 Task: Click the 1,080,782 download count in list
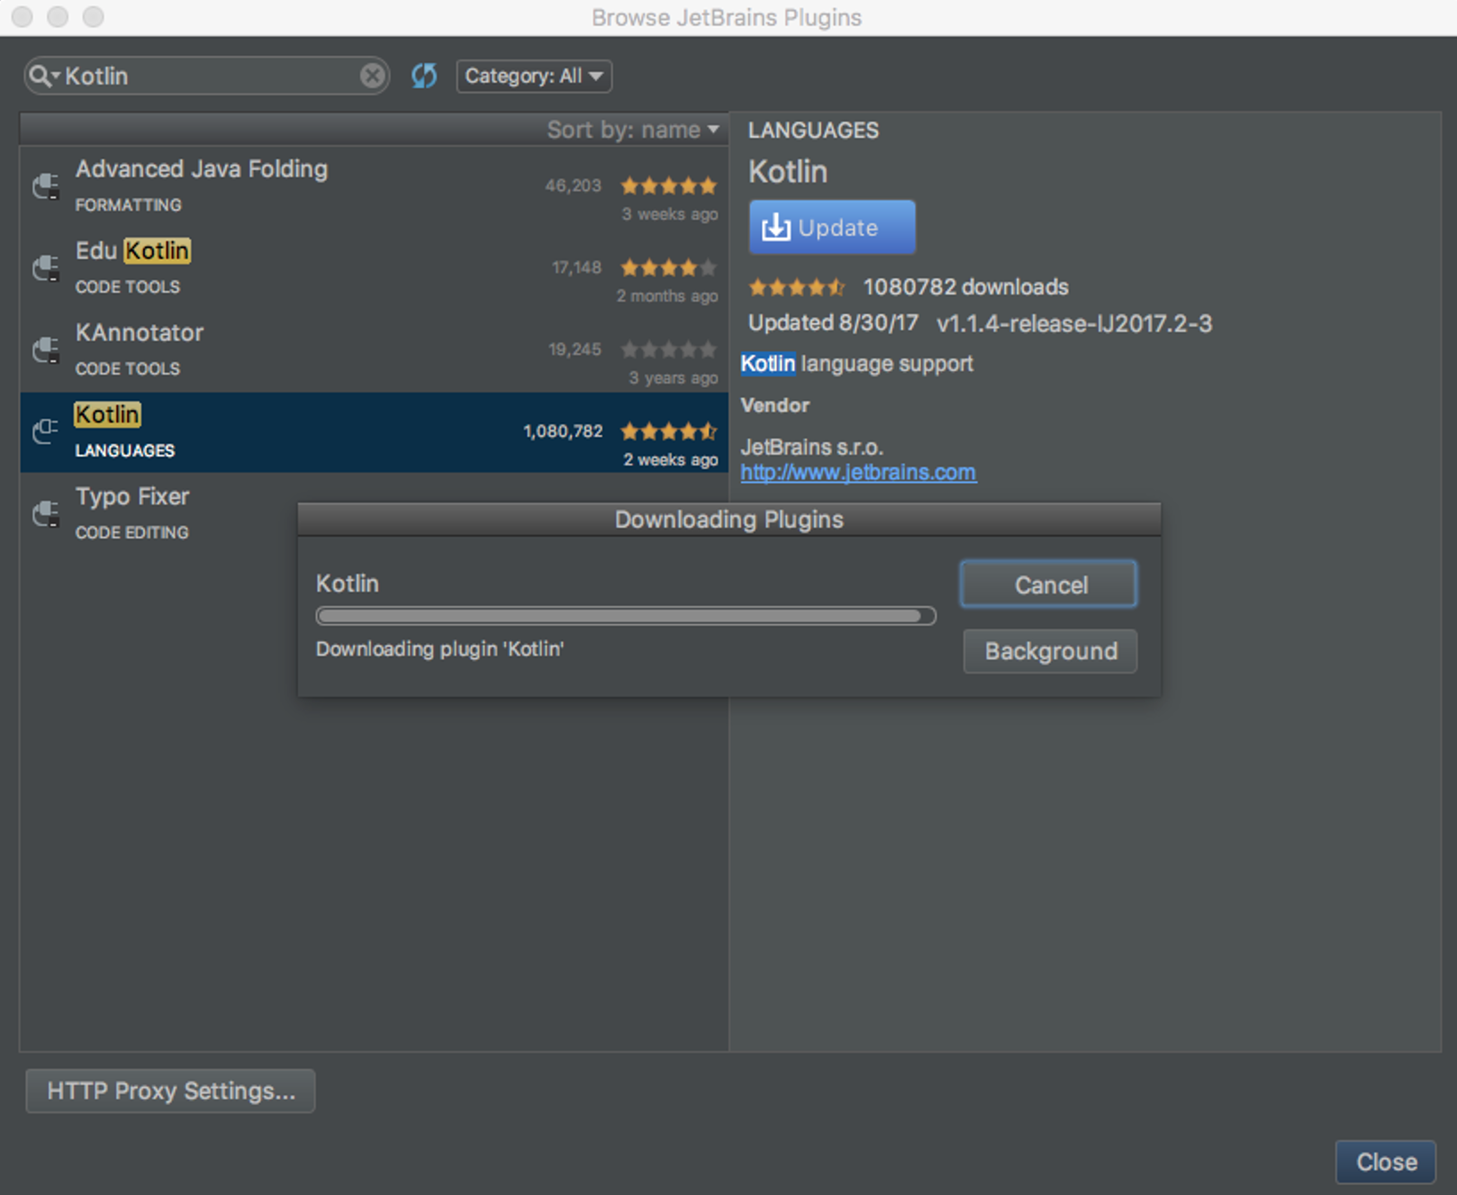tap(563, 432)
